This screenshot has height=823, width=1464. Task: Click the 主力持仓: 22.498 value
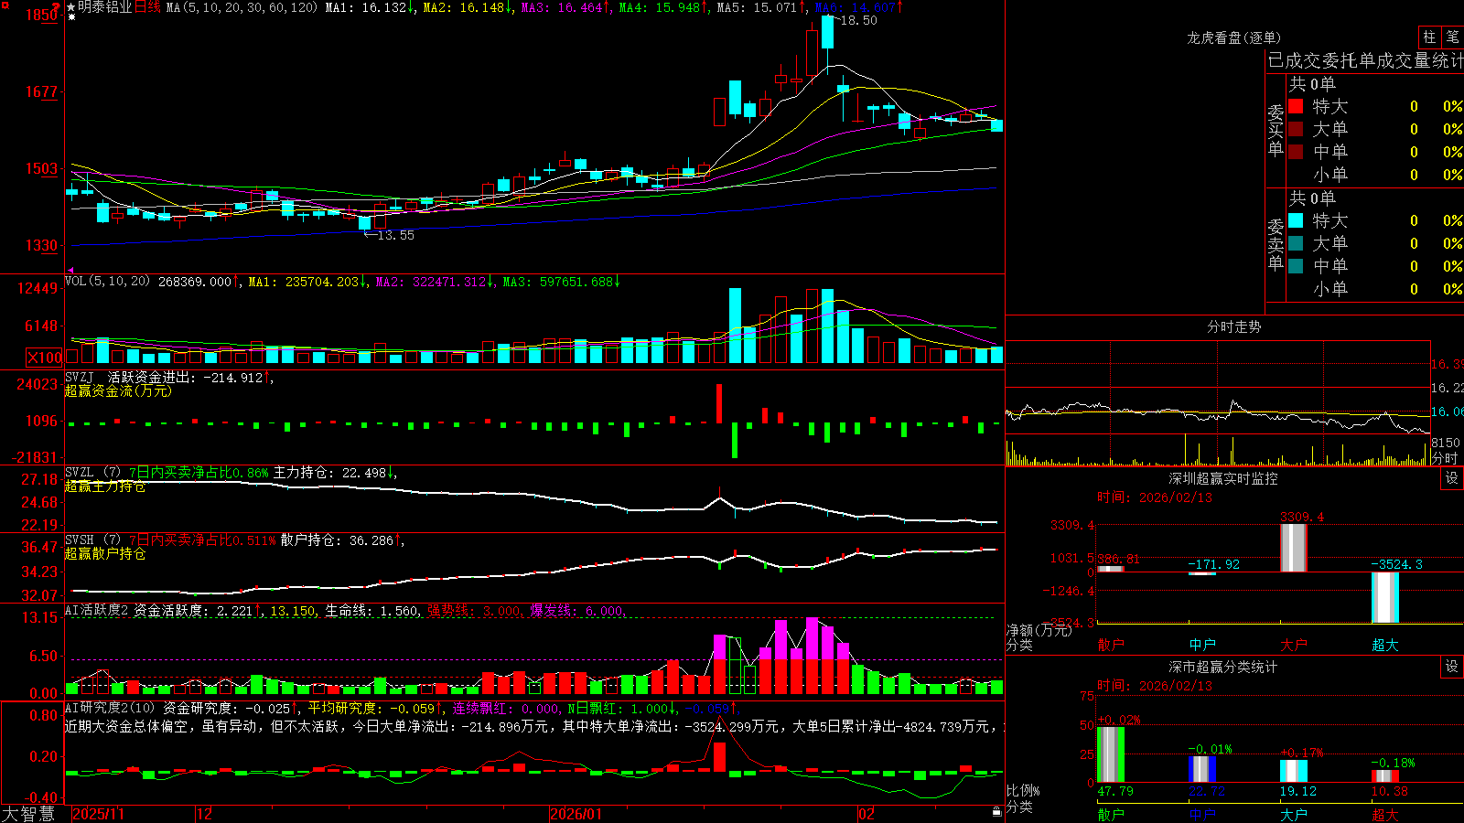330,473
